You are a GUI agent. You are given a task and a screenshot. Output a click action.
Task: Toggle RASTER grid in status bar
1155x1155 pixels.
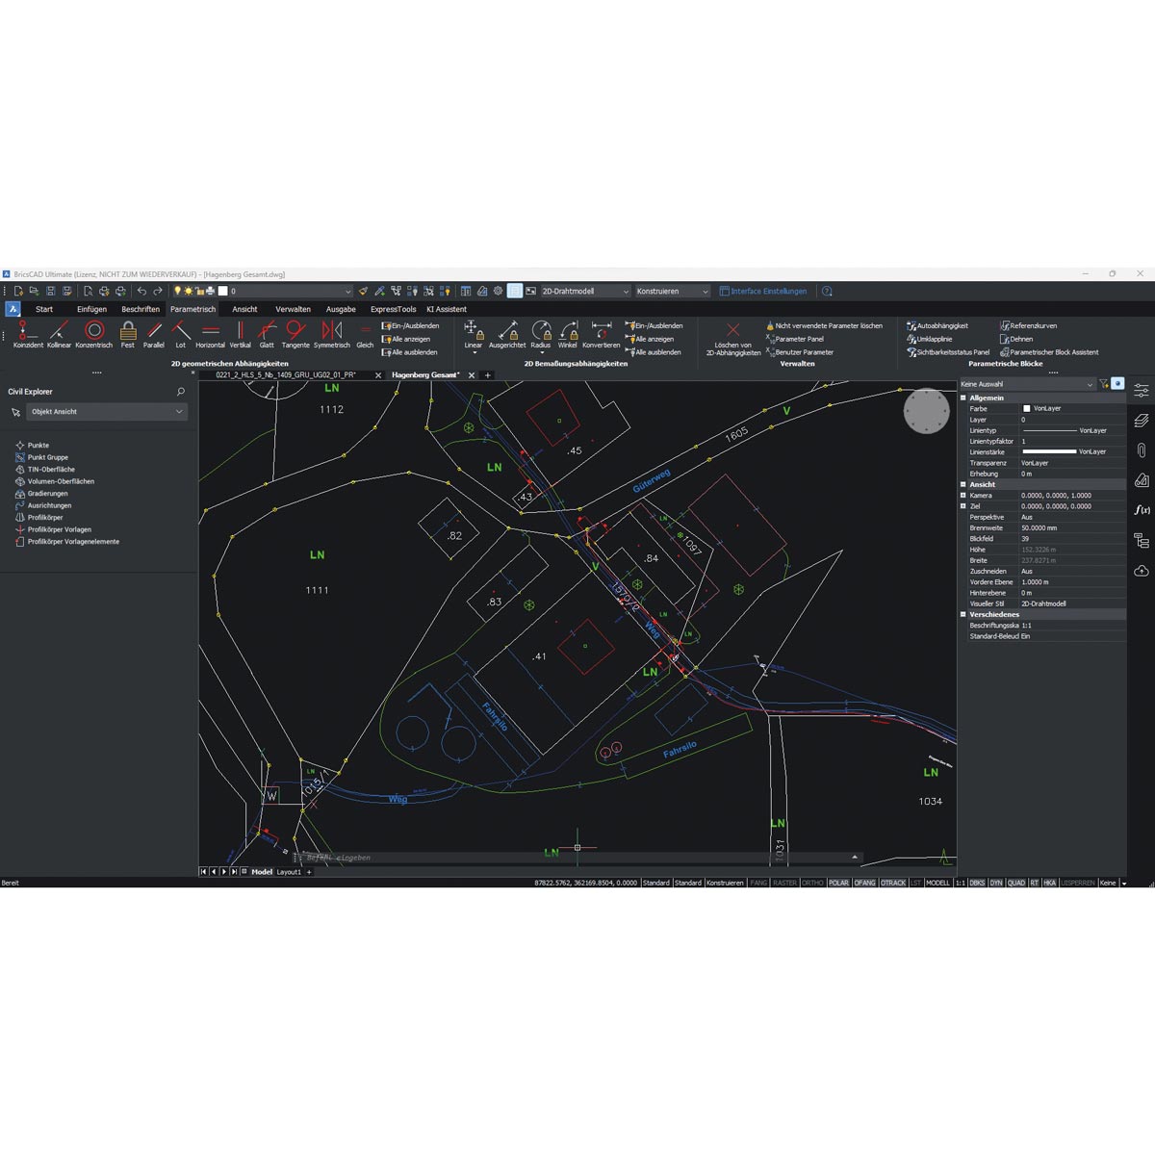click(784, 883)
